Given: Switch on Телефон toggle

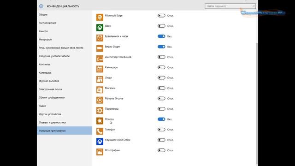Looking at the screenshot, I should [x=161, y=130].
